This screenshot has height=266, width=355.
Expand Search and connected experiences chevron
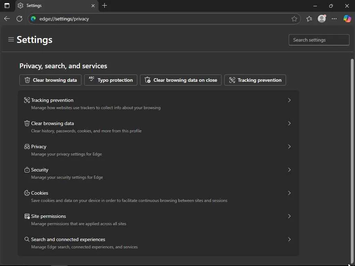289,239
